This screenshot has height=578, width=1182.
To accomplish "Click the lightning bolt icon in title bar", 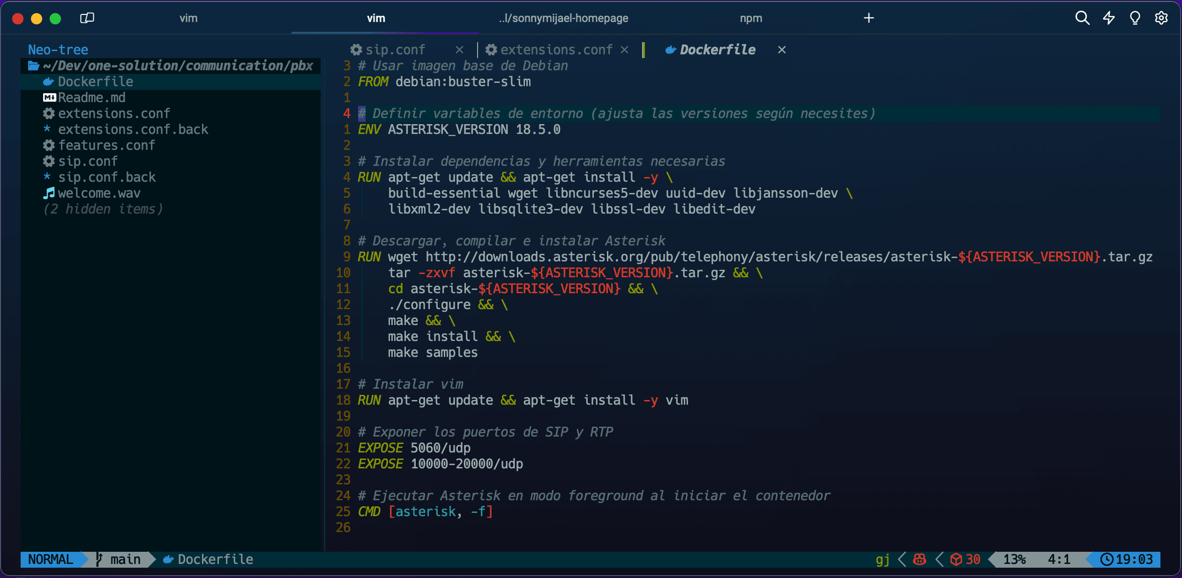I will [1108, 18].
